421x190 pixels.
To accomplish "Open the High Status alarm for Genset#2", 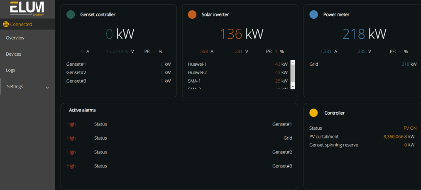I will 179,152.
